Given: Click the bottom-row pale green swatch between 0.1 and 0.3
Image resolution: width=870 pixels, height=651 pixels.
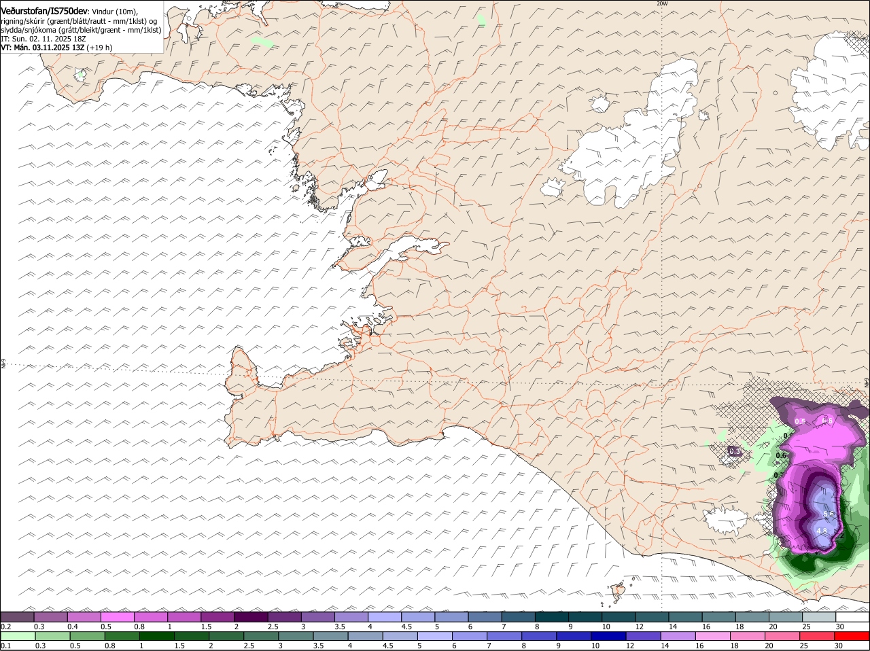Looking at the screenshot, I should [18, 636].
